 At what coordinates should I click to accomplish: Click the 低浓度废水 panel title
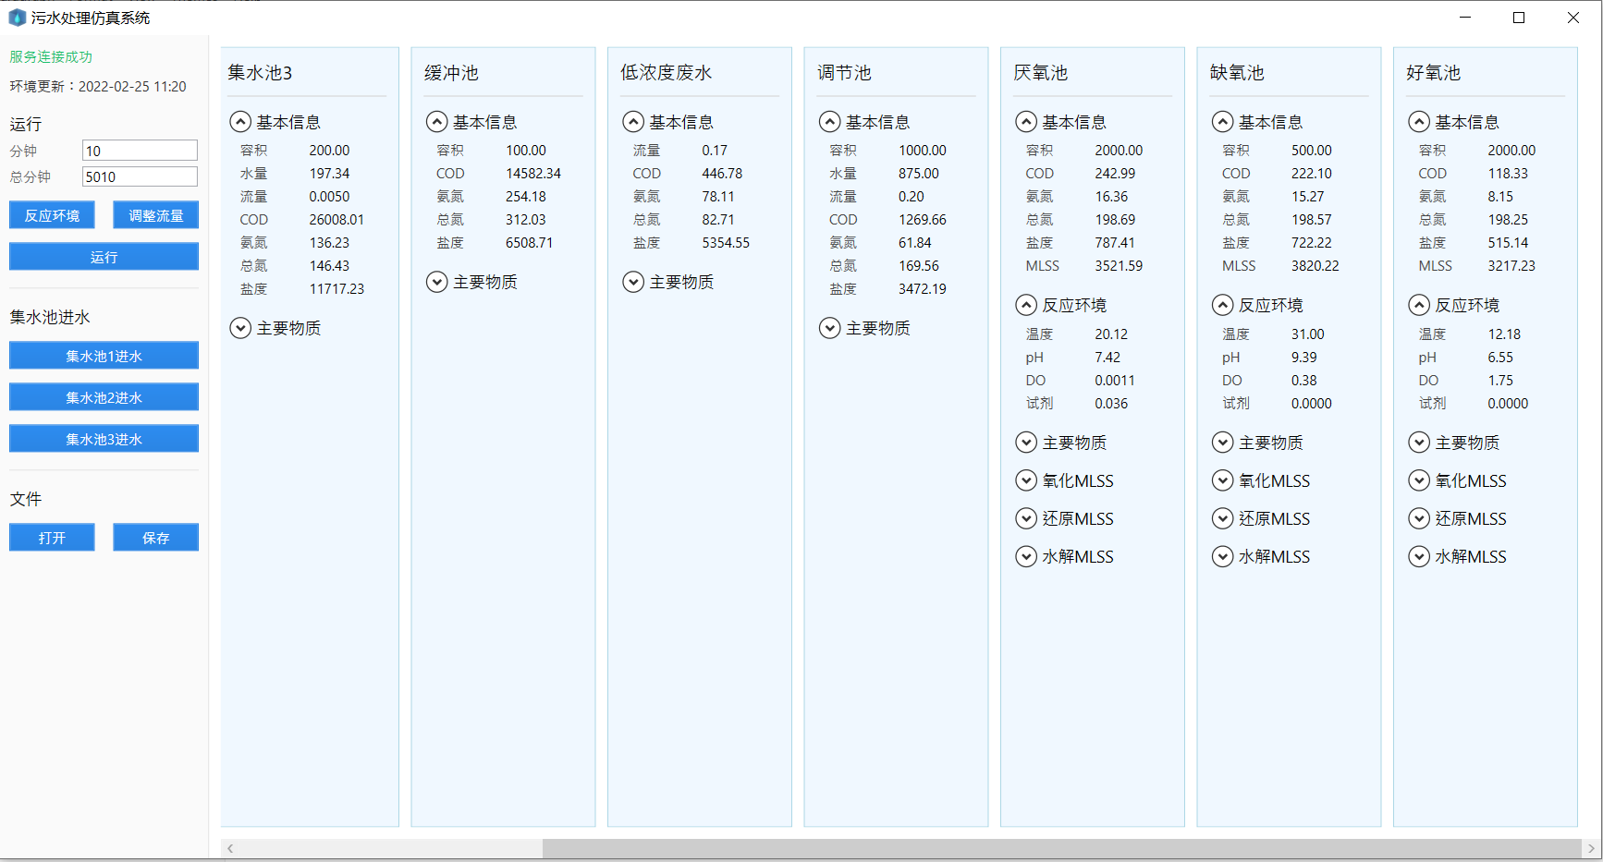[666, 73]
